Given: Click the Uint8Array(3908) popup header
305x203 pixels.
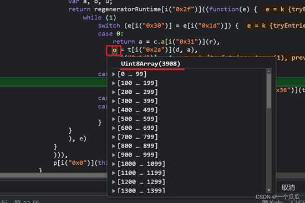Looking at the screenshot, I should pyautogui.click(x=150, y=64).
